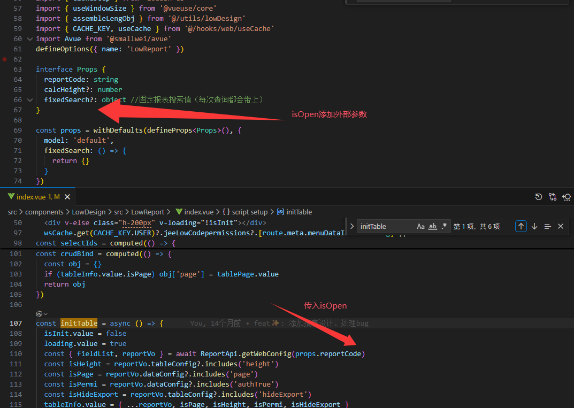Click the find input containing initTable
The height and width of the screenshot is (408, 574).
coord(385,226)
